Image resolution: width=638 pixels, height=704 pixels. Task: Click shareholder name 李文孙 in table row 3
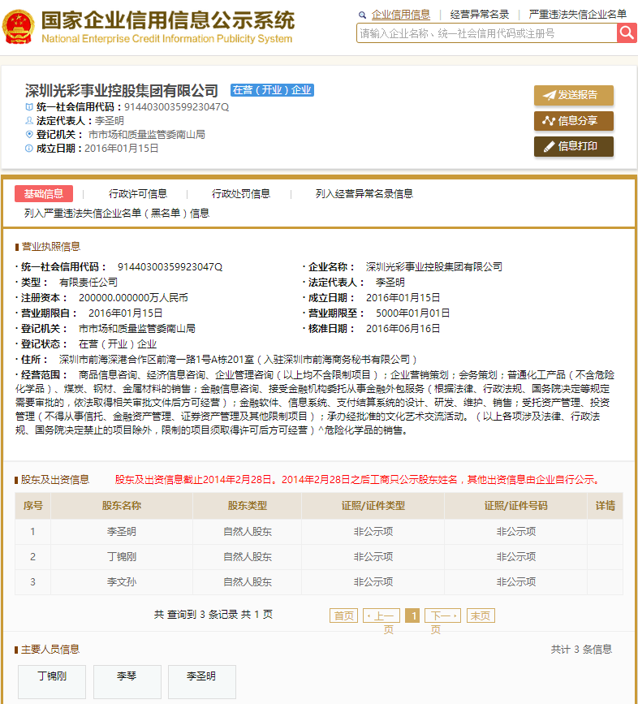[122, 582]
